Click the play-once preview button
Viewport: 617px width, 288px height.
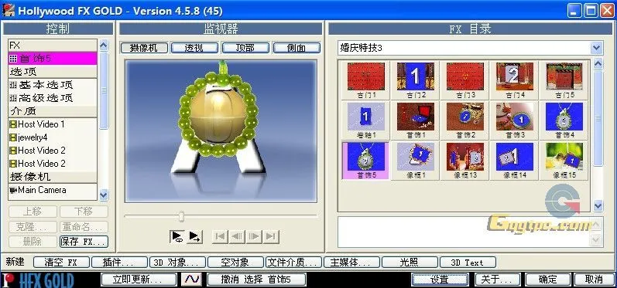tap(194, 236)
